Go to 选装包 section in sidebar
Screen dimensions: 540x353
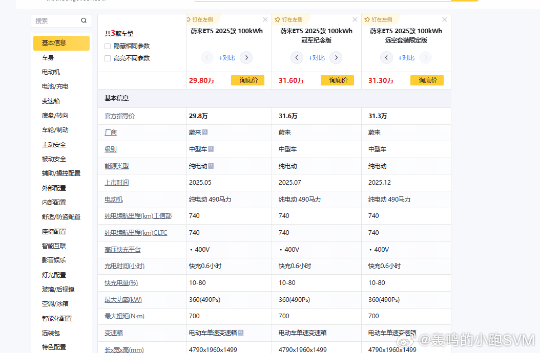click(x=51, y=333)
